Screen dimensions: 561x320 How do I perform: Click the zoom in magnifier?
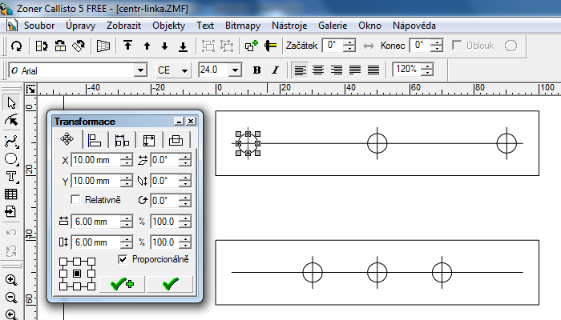[11, 280]
